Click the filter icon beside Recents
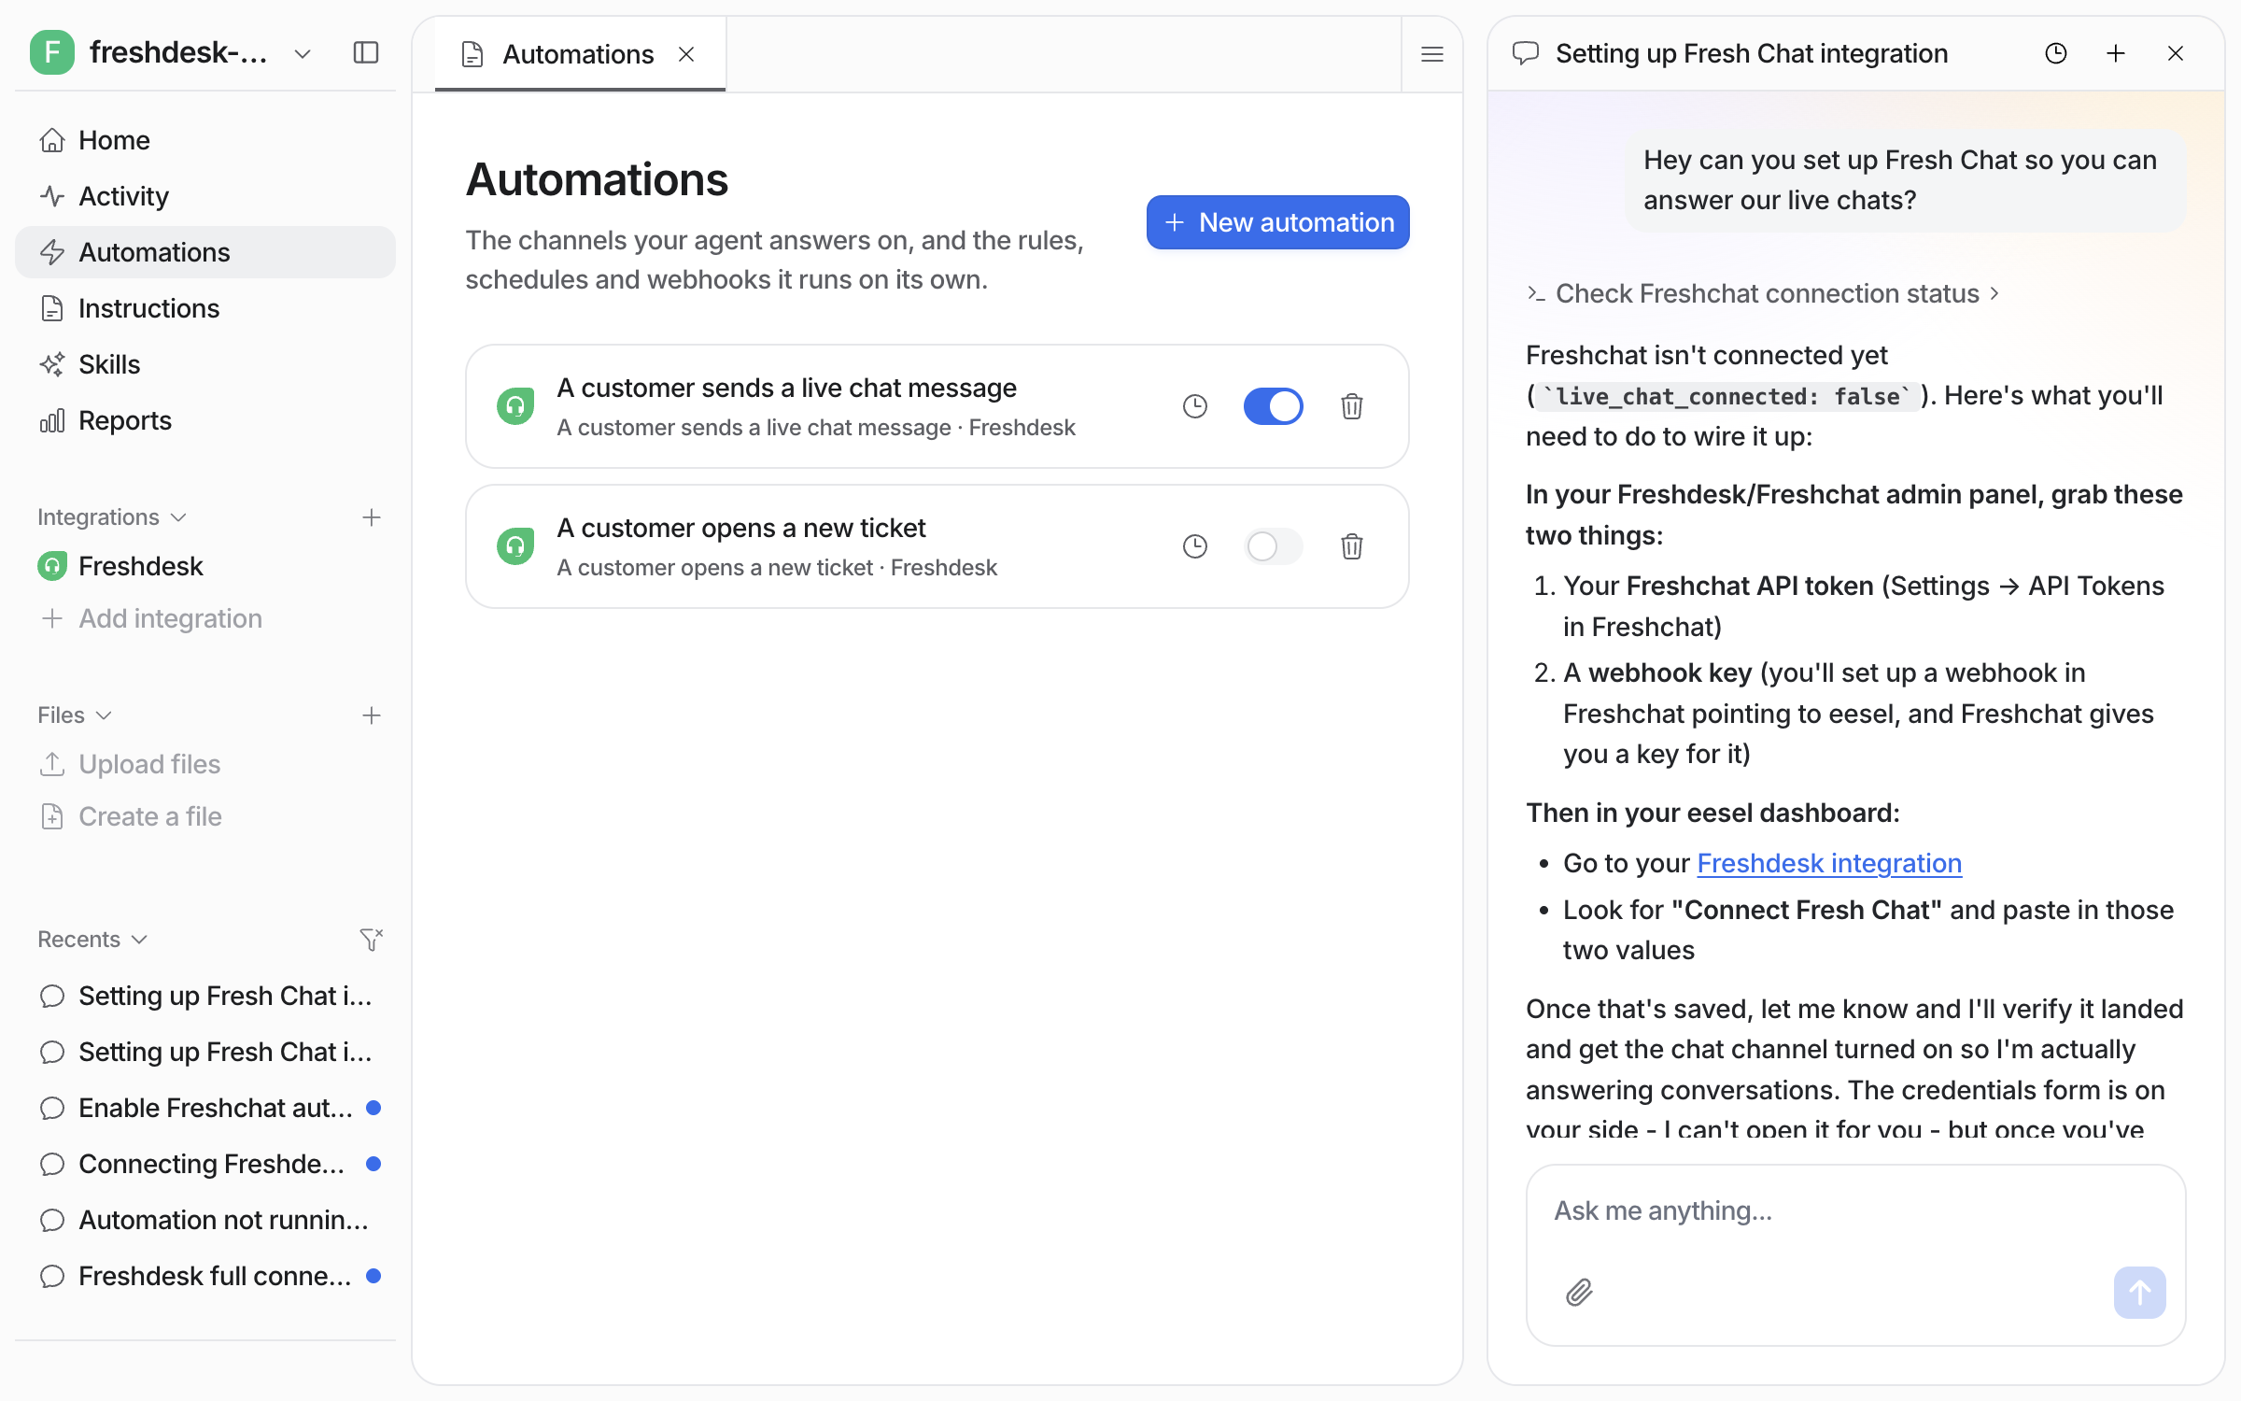Viewport: 2241px width, 1401px height. coord(372,940)
